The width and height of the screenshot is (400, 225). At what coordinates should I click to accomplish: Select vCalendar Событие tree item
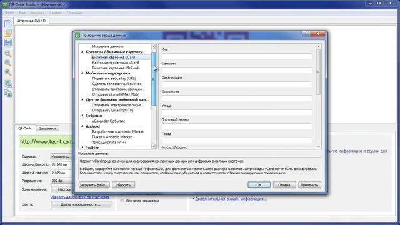(108, 121)
